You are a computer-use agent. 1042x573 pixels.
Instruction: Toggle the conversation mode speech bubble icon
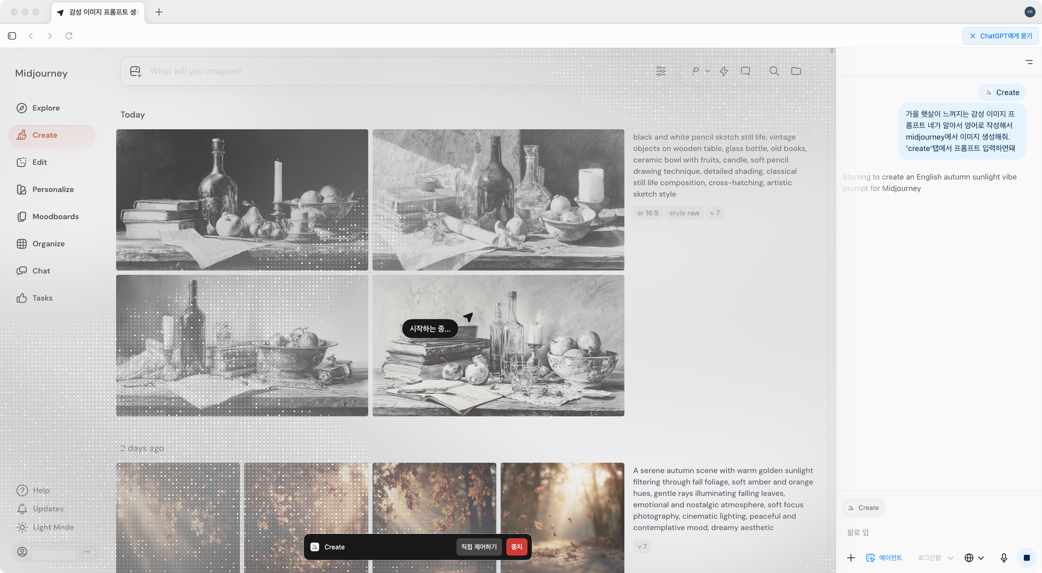[x=746, y=71]
